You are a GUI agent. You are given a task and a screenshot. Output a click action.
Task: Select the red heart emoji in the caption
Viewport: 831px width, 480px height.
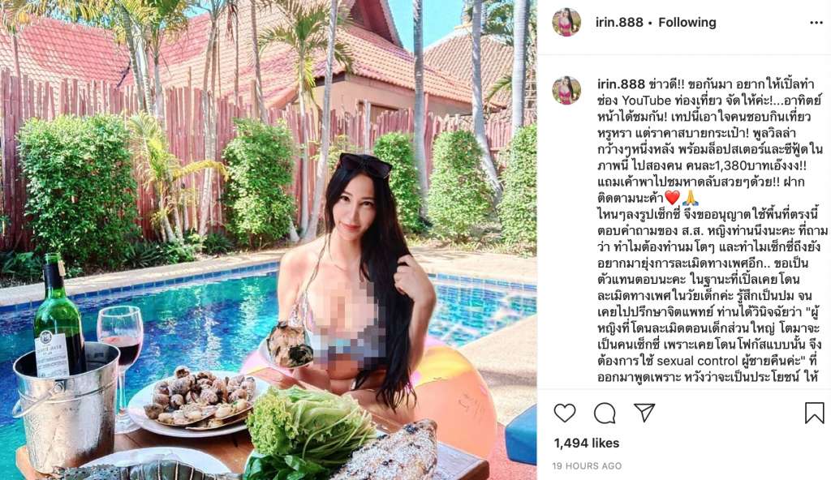(672, 198)
